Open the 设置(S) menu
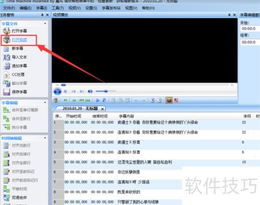This screenshot has width=260, height=205. (x=91, y=8)
